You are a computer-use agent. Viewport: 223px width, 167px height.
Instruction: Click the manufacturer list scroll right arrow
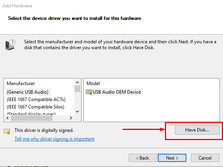[71, 118]
